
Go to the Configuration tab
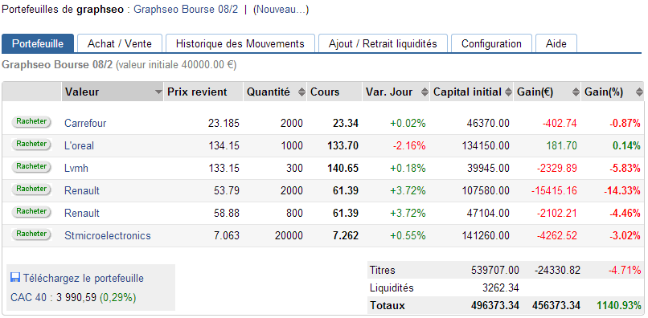click(x=491, y=43)
